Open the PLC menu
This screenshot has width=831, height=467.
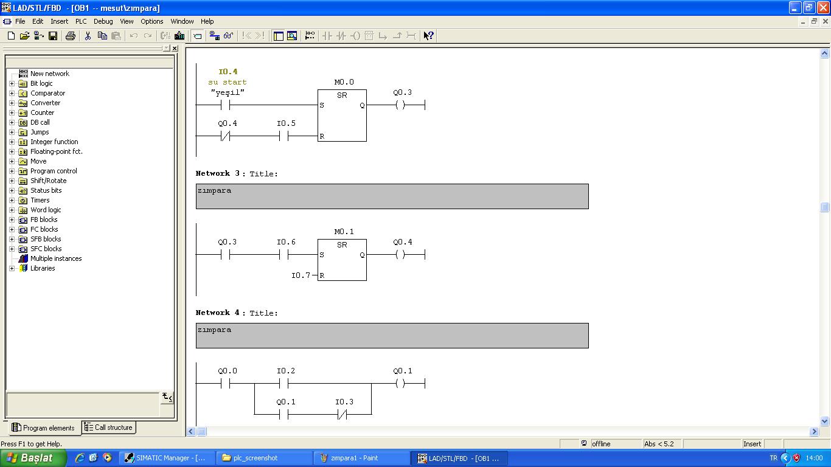pos(81,21)
